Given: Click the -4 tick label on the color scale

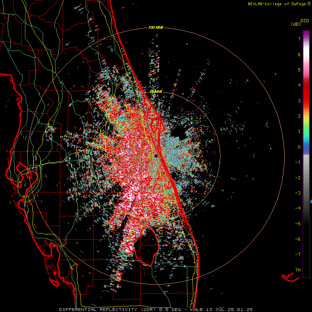Looking at the screenshot, I should 298,208.
